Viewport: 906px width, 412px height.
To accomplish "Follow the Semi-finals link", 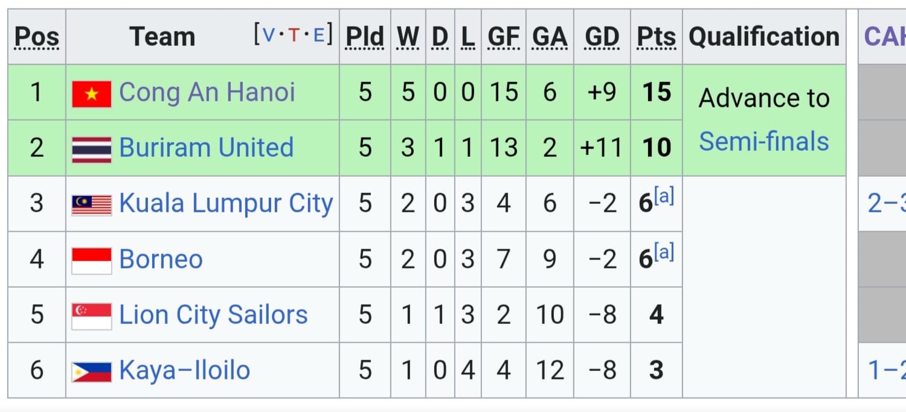I will tap(764, 142).
